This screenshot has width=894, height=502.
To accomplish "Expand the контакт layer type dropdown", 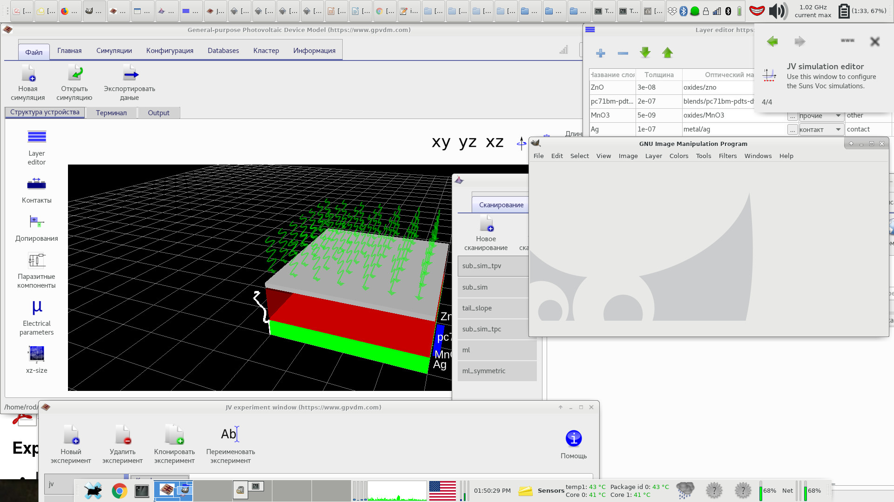I will [821, 130].
